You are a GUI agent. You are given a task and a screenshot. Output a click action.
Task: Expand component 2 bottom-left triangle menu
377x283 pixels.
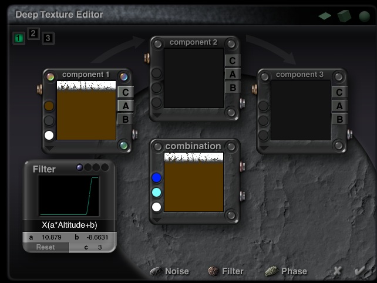pyautogui.click(x=157, y=116)
